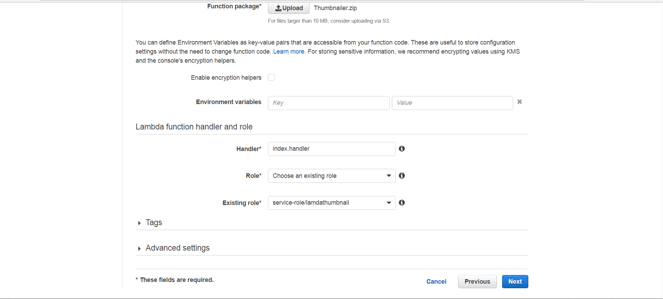Screen dimensions: 663x299
Task: Show info for the Existing role field
Action: pos(402,203)
